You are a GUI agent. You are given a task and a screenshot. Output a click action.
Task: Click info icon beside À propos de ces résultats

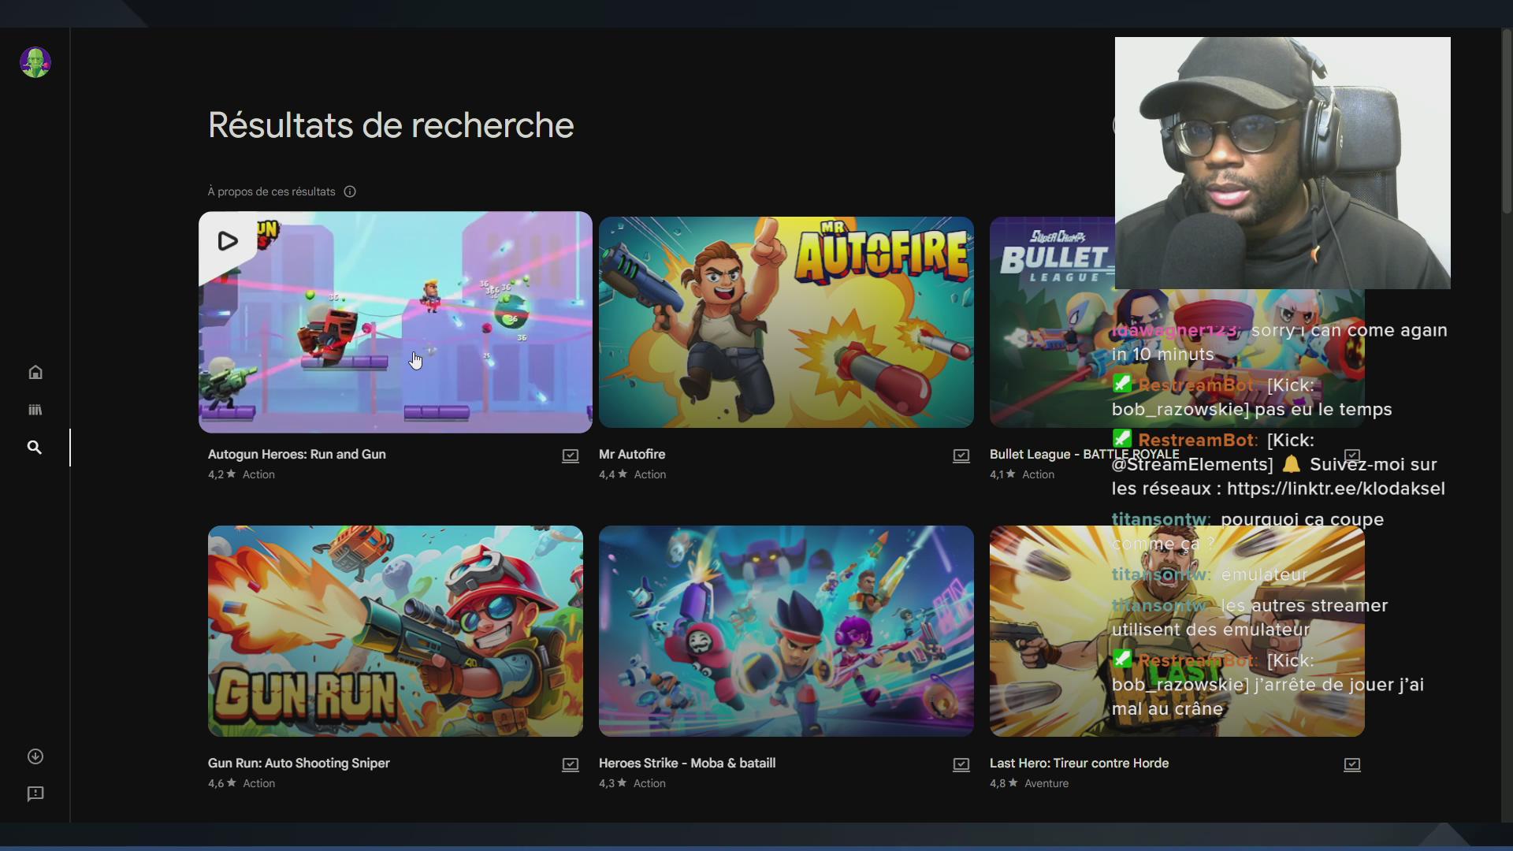pos(350,191)
